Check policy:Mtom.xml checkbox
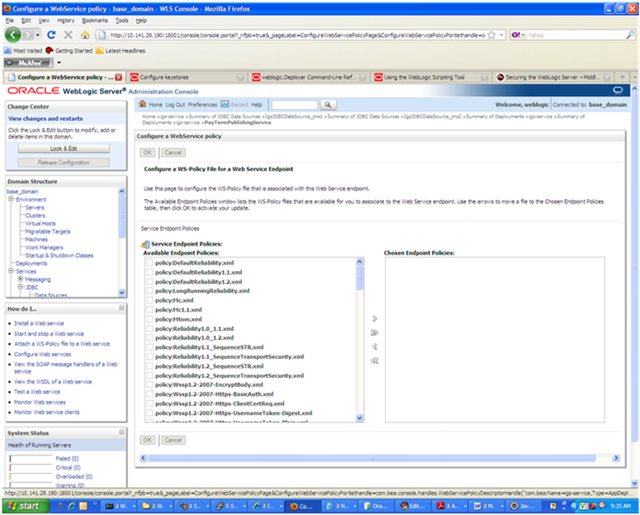640x515 pixels. (150, 319)
